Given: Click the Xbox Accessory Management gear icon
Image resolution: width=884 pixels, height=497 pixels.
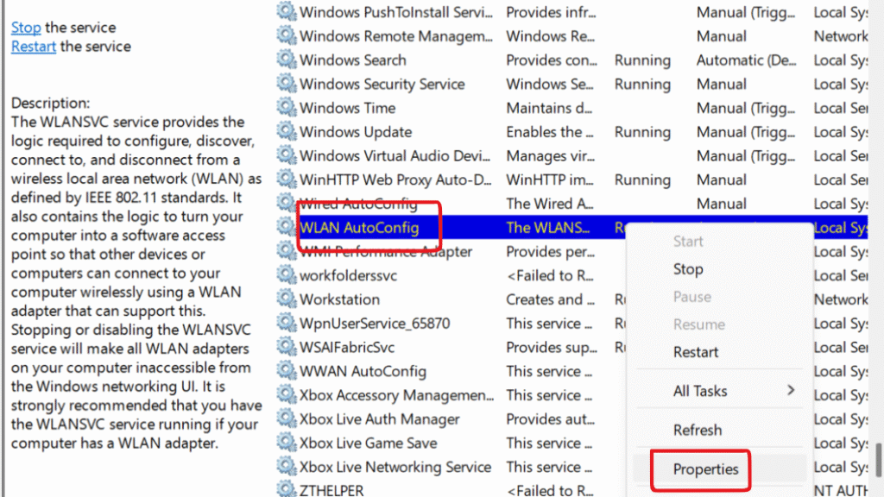Looking at the screenshot, I should [x=287, y=394].
